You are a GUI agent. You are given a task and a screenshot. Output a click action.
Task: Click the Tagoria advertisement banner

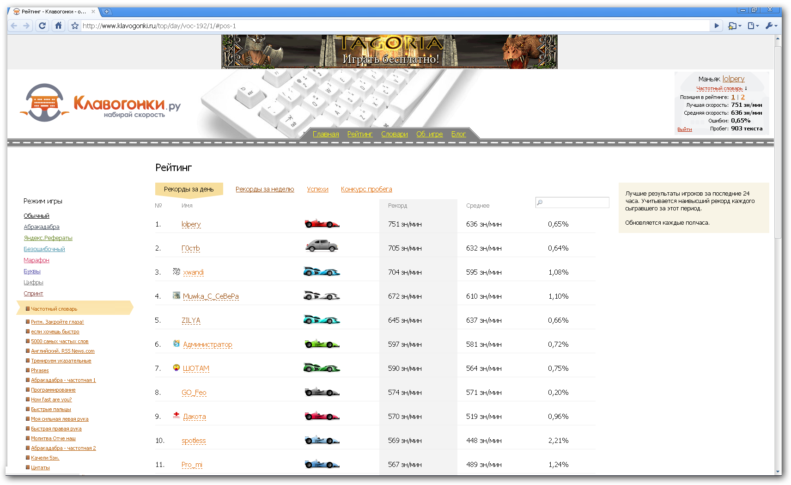coord(389,52)
